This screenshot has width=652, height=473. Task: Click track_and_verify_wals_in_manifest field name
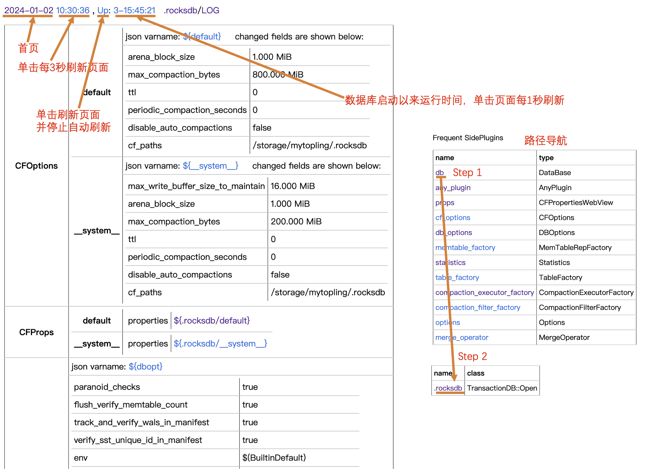(x=141, y=422)
